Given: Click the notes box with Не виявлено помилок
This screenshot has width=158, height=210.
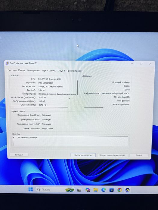Looking at the screenshot, I should click(70, 141).
